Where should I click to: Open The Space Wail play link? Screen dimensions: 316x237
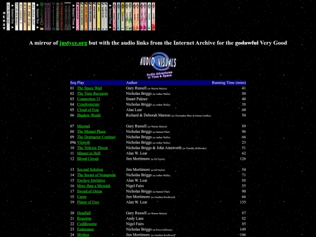[90, 88]
